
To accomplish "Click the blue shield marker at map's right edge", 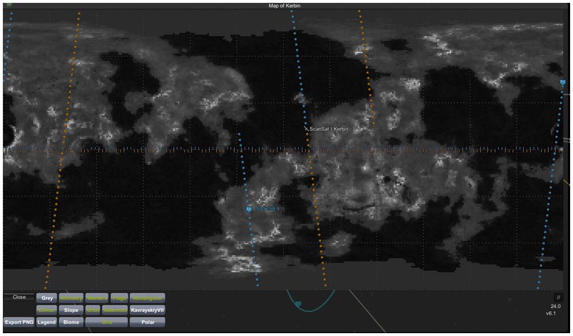I will pos(563,82).
